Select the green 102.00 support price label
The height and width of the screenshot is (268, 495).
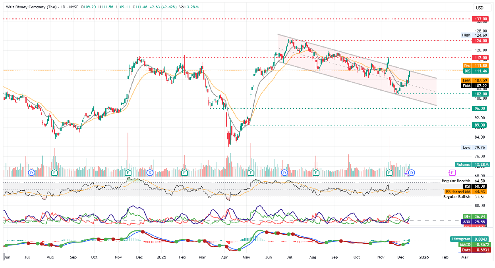[480, 94]
